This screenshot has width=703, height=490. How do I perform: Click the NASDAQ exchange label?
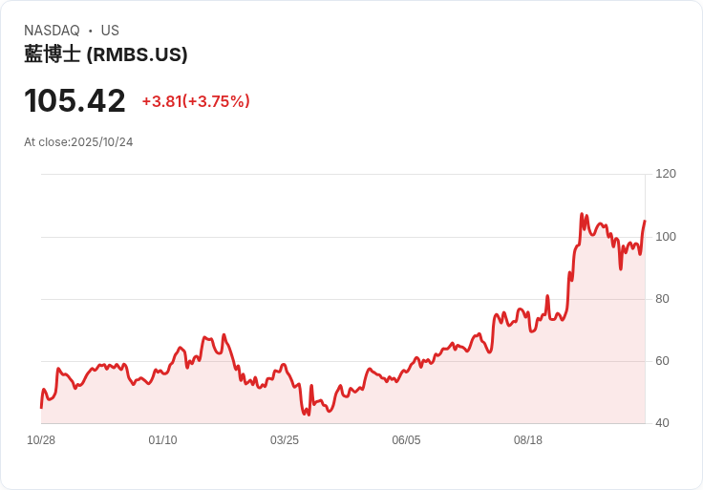pos(52,31)
